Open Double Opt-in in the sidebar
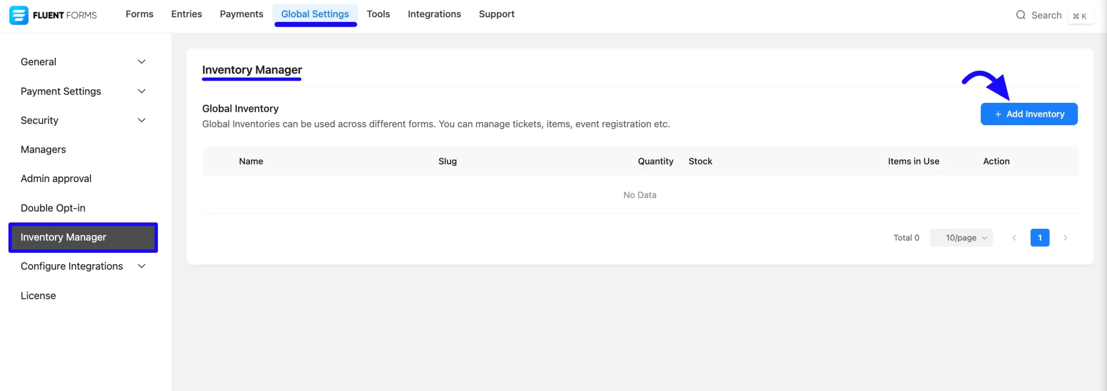Screen dimensions: 1107x391 53,208
